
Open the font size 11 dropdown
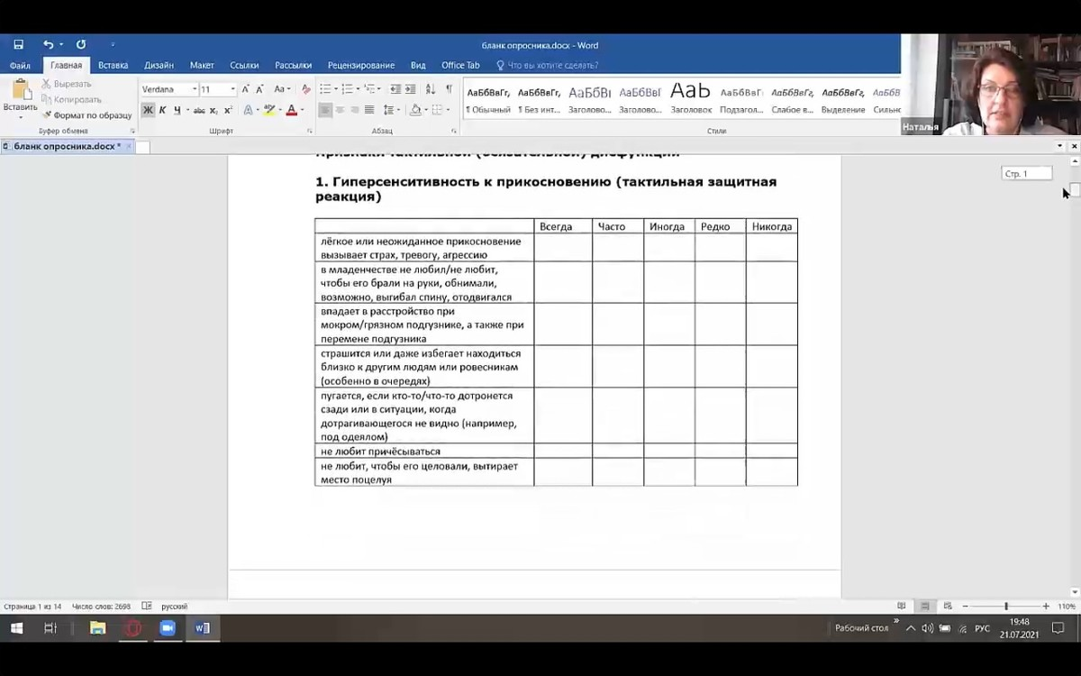232,89
